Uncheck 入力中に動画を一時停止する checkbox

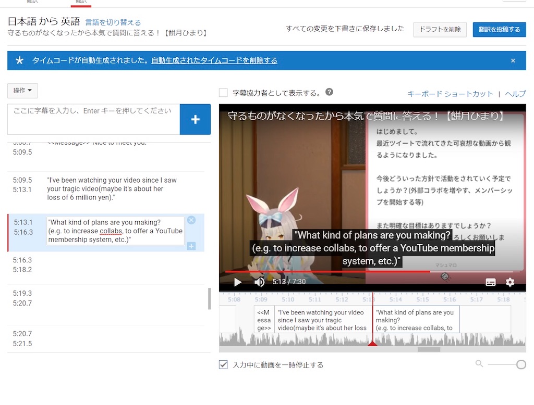(x=223, y=364)
